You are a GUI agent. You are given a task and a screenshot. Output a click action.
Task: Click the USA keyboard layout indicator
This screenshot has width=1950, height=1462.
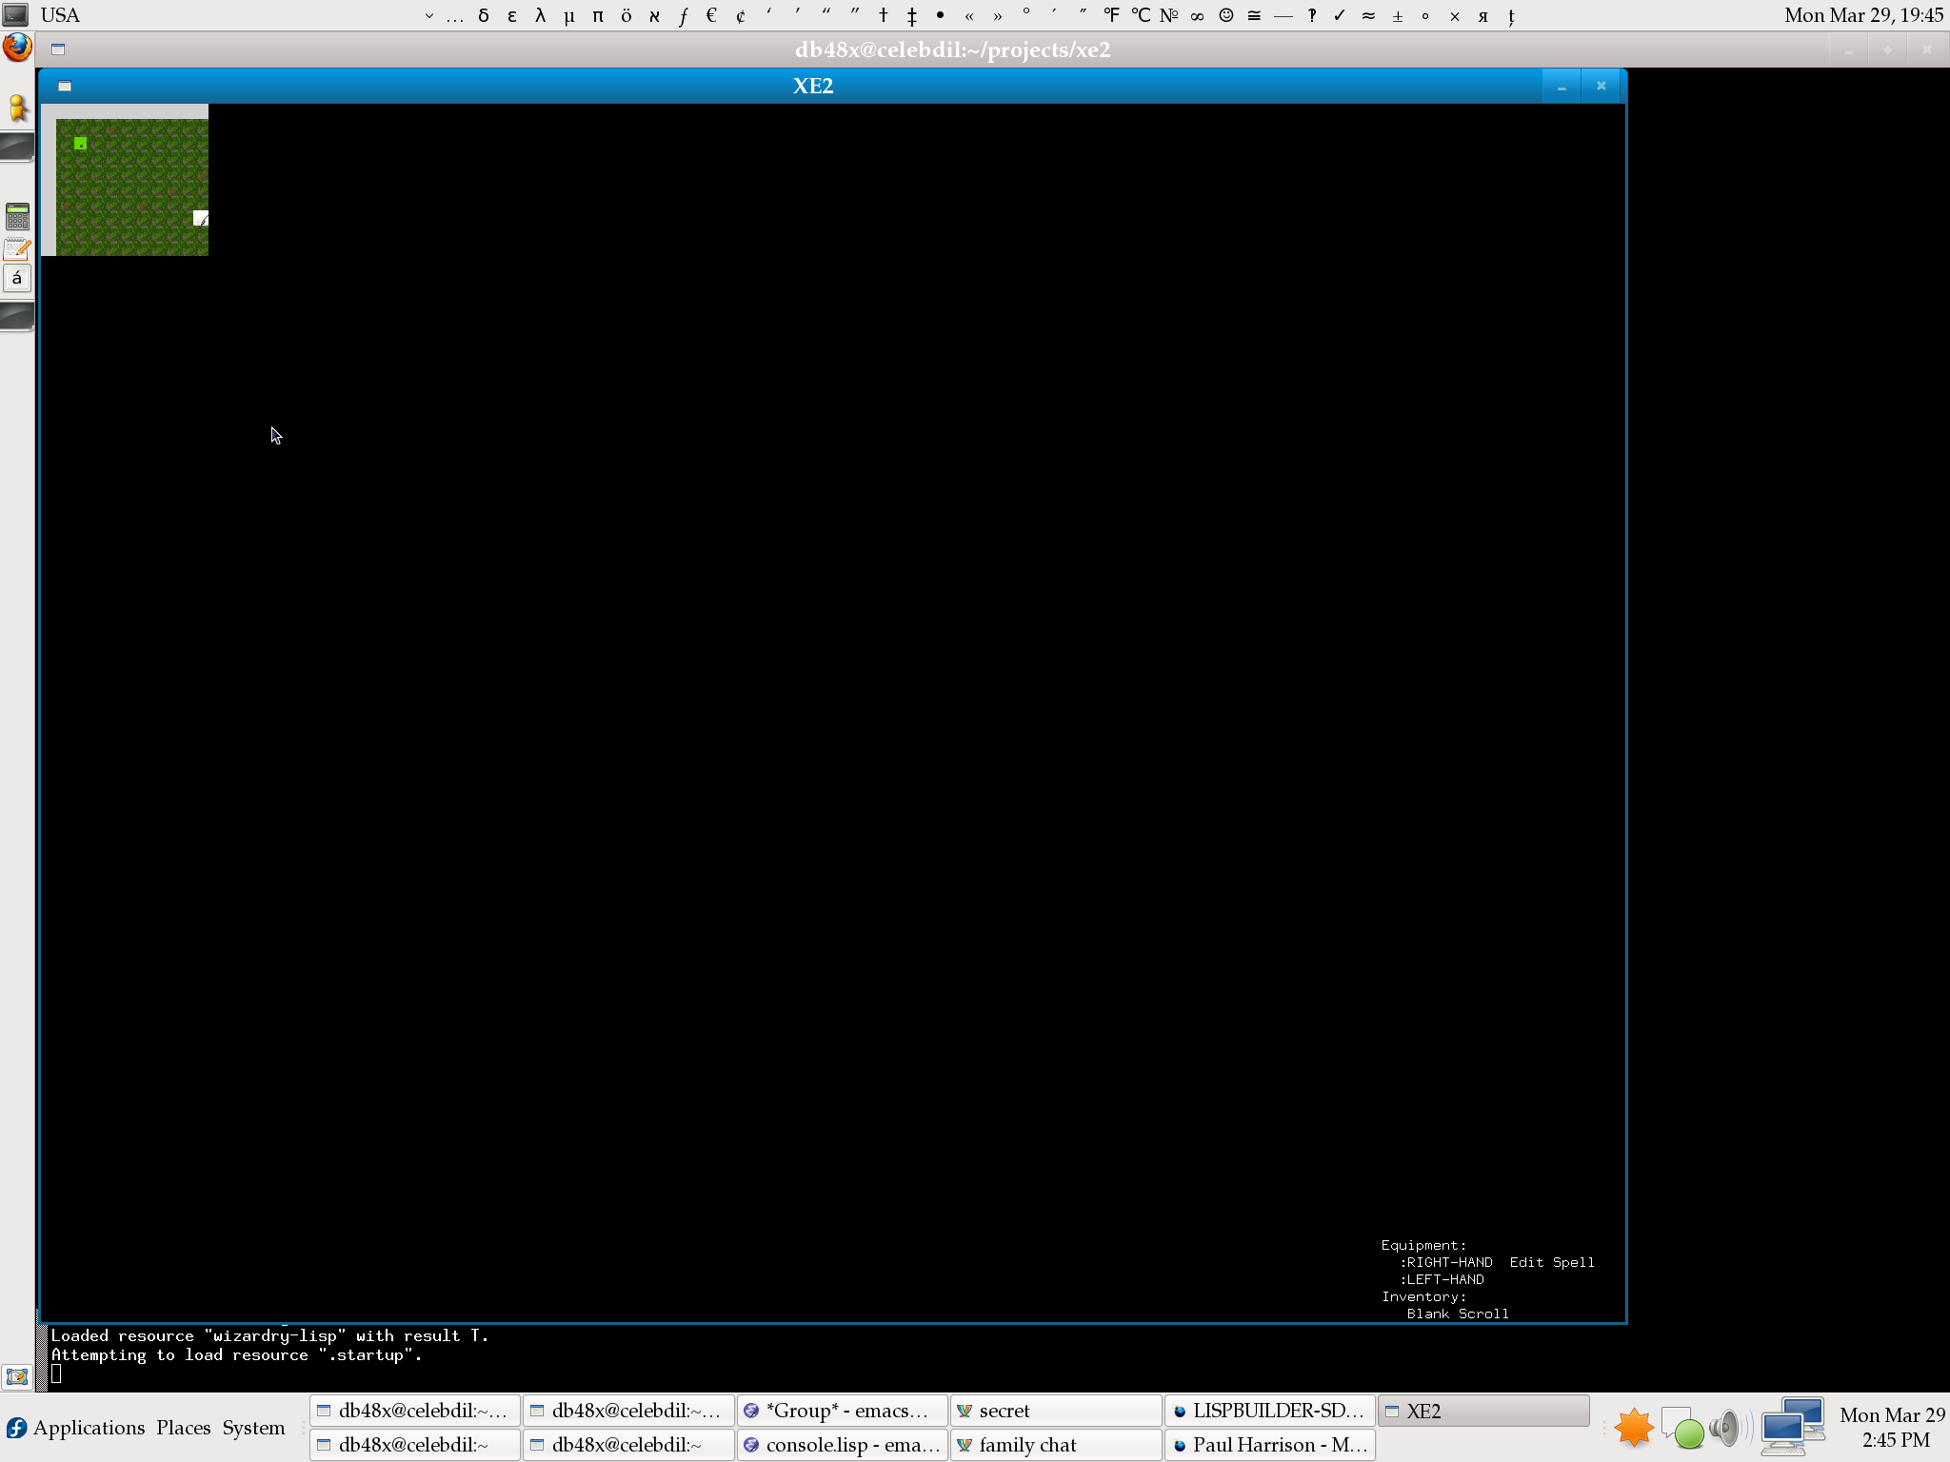[x=60, y=15]
